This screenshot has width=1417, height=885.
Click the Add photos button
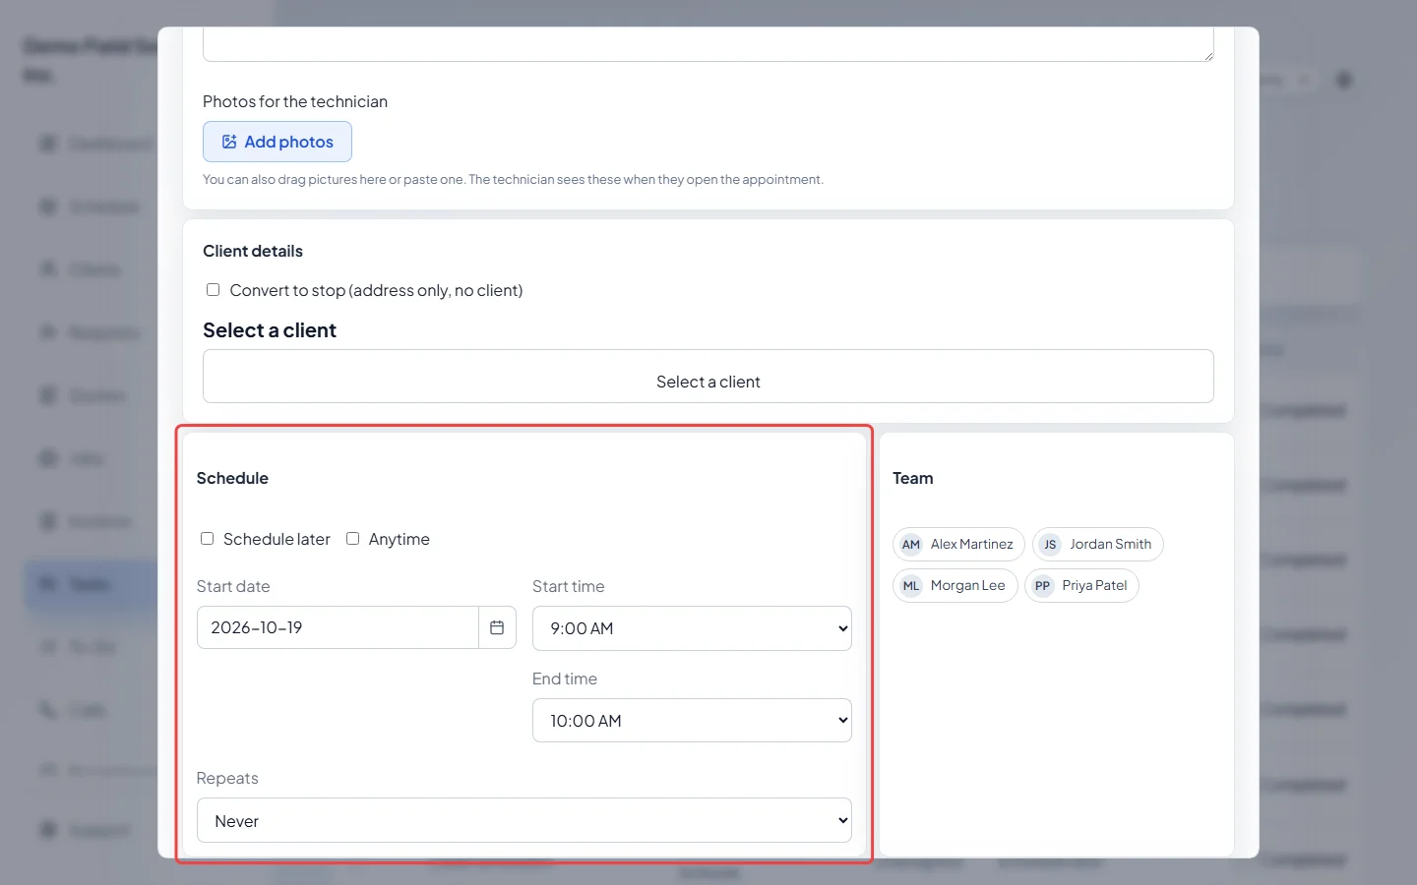[x=277, y=142]
